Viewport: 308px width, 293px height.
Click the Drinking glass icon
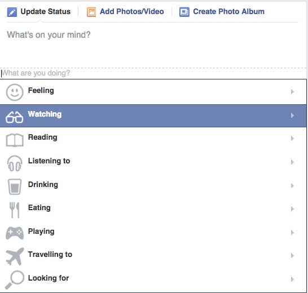[15, 187]
